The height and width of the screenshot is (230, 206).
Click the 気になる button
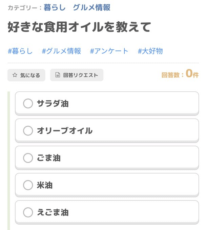coord(26,75)
